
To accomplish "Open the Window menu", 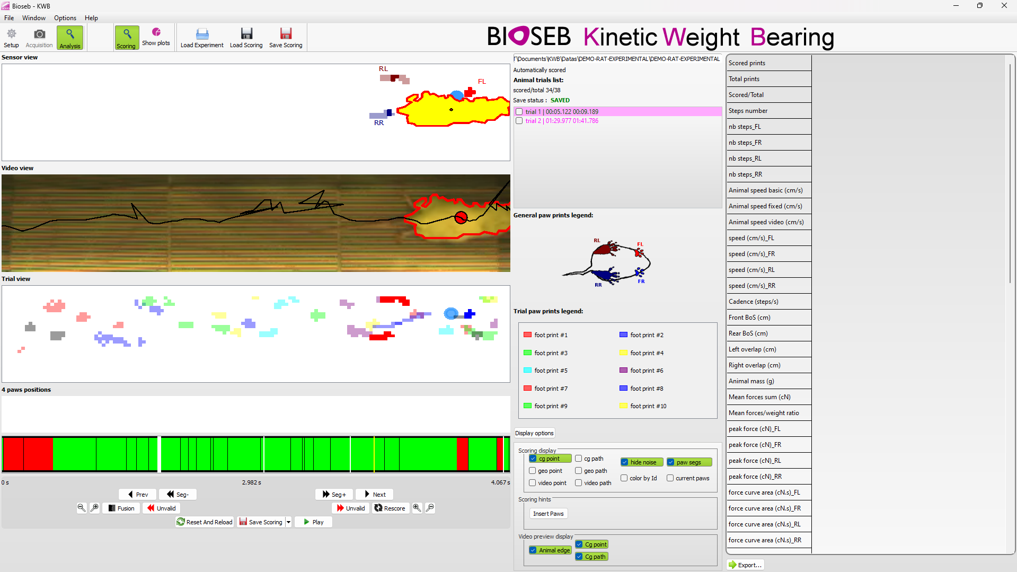I will click(x=33, y=17).
